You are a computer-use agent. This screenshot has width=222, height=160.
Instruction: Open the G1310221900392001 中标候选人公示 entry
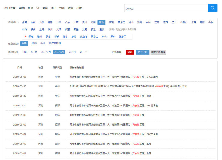point(128,86)
